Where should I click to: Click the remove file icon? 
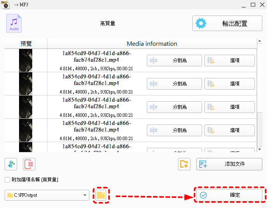click(29, 164)
